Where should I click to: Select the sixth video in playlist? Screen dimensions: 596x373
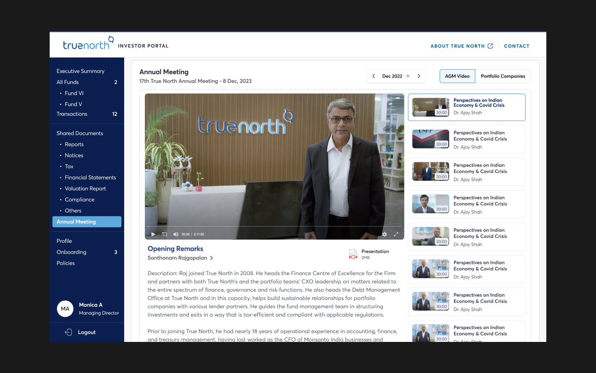click(x=467, y=269)
